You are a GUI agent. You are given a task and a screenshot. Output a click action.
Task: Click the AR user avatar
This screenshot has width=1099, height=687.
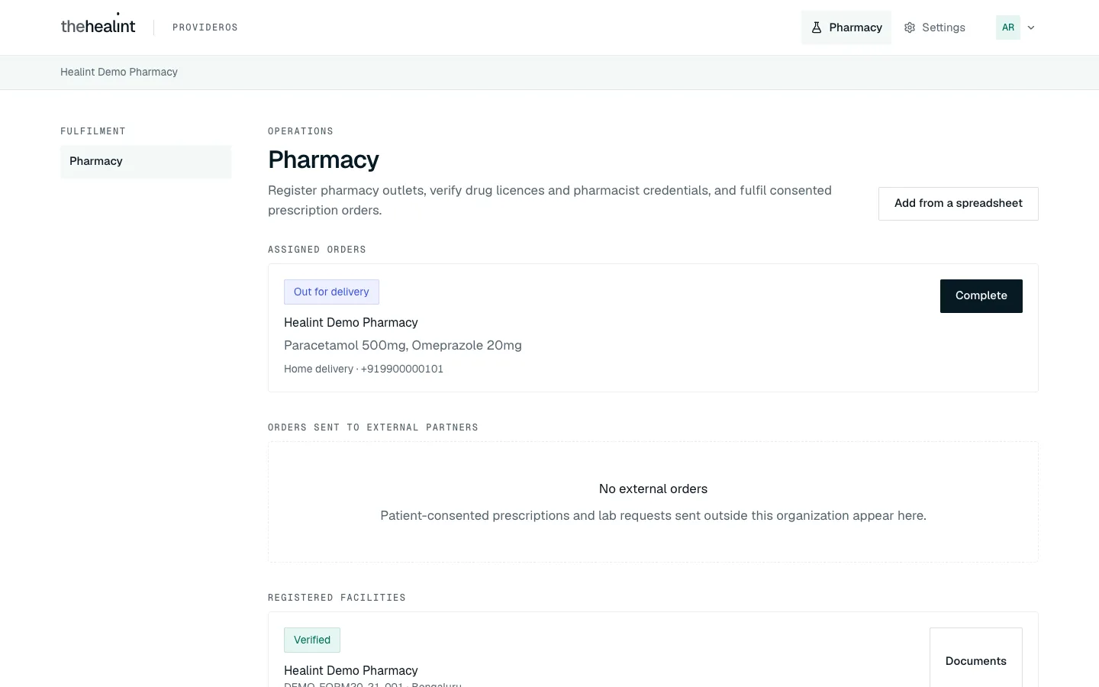(1008, 27)
